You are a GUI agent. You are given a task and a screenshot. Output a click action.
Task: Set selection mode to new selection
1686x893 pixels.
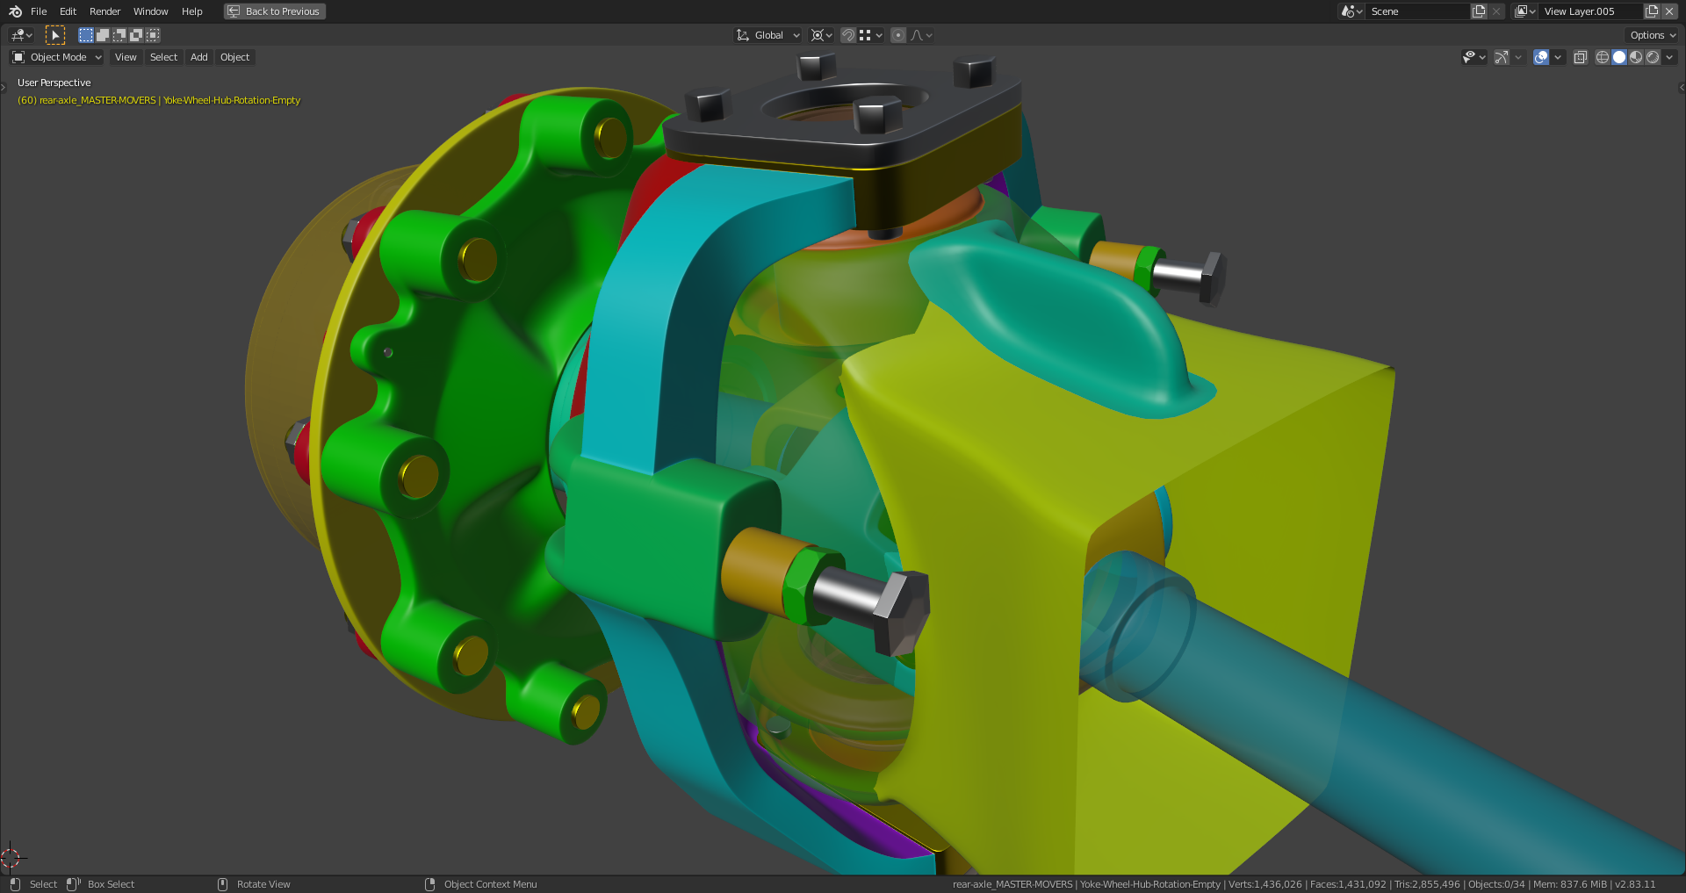(86, 35)
